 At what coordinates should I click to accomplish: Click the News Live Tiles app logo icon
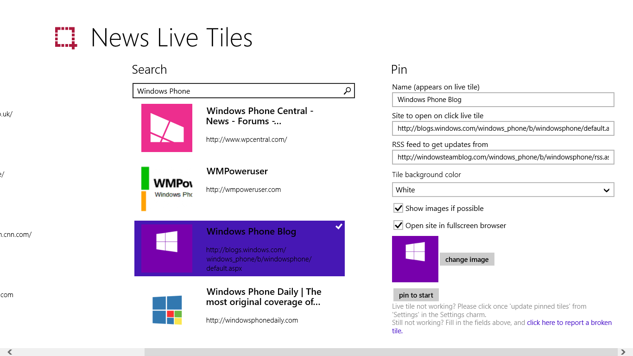66,38
